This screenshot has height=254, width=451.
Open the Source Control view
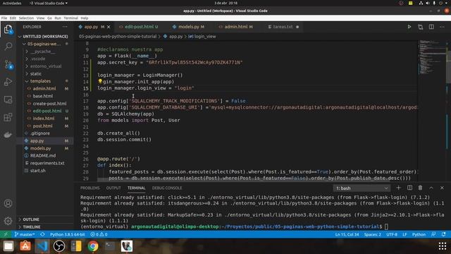tap(8, 64)
